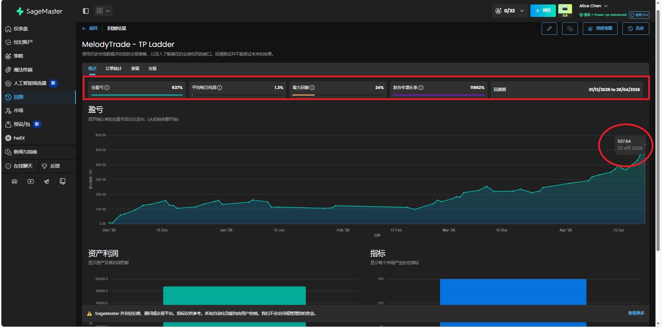Click 查看更多 in the disclaimer banner
The width and height of the screenshot is (662, 328).
(x=636, y=313)
